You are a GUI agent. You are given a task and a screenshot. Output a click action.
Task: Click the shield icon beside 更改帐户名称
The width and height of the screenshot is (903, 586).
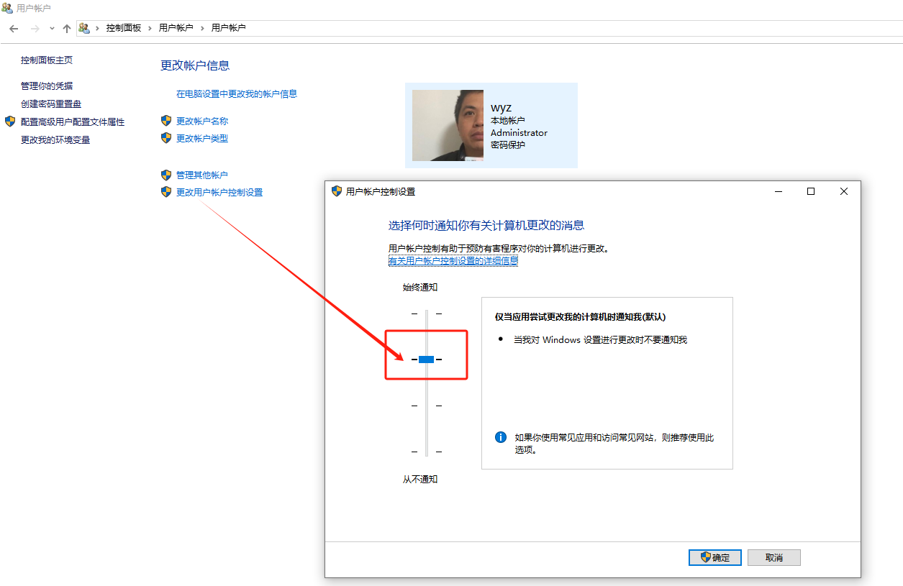pos(166,121)
